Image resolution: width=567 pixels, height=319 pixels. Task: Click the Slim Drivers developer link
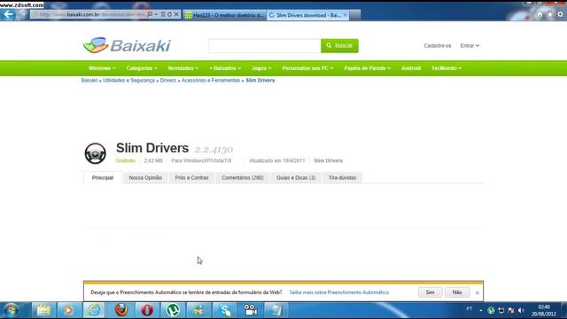(x=328, y=160)
